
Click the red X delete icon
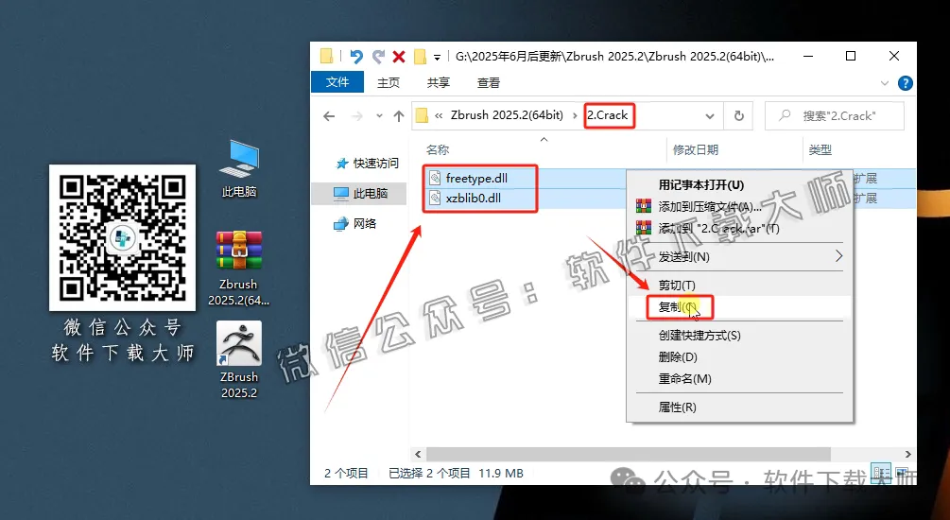(x=399, y=57)
